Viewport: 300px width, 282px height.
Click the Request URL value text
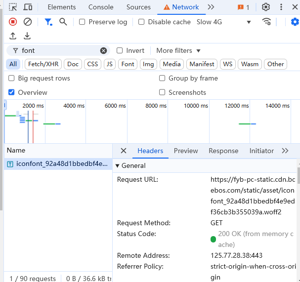pos(253,196)
